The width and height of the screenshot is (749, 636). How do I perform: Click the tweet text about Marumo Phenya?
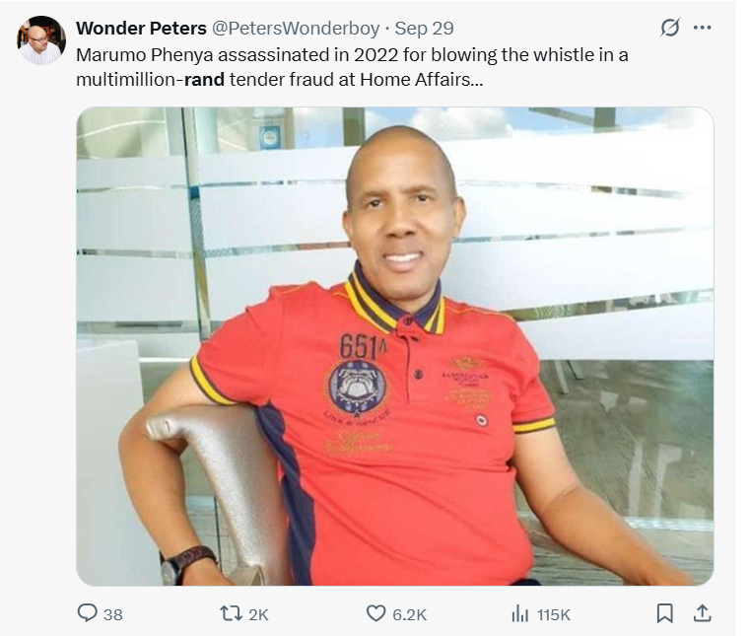click(x=352, y=67)
